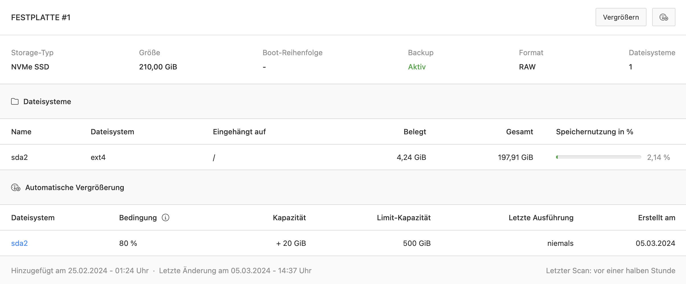Click the Automatische Vergrößerung section icon
Viewport: 686px width, 284px height.
tap(16, 188)
